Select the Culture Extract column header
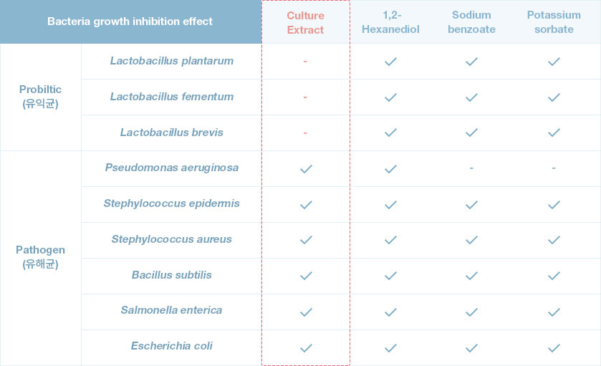Image resolution: width=601 pixels, height=366 pixels. (x=305, y=23)
